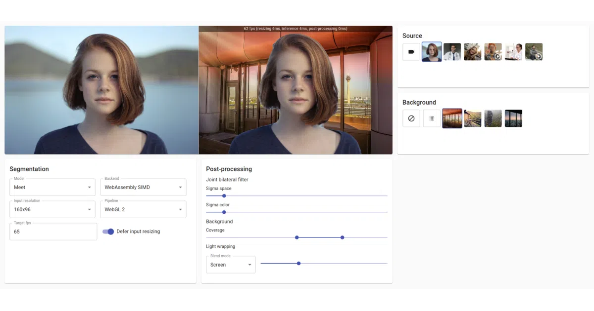594x311 pixels.
Task: Select the webcam camera source icon
Action: coord(411,52)
